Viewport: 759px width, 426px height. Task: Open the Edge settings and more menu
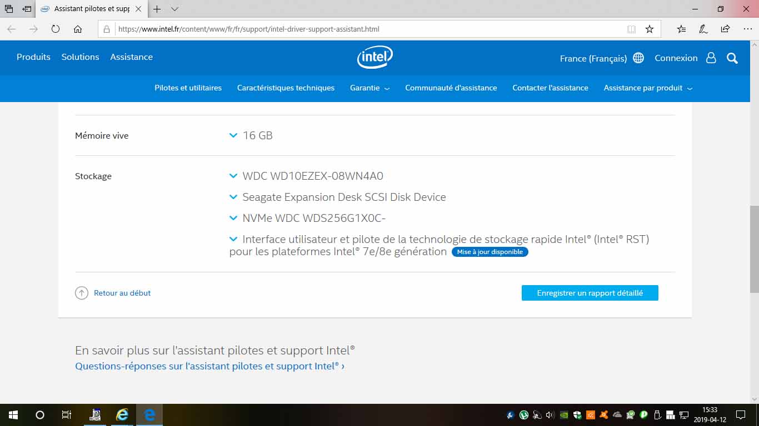(x=747, y=29)
